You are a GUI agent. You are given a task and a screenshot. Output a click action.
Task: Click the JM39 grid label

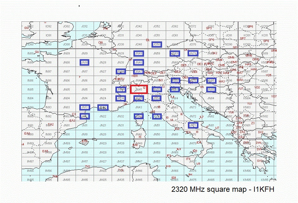click(120, 144)
